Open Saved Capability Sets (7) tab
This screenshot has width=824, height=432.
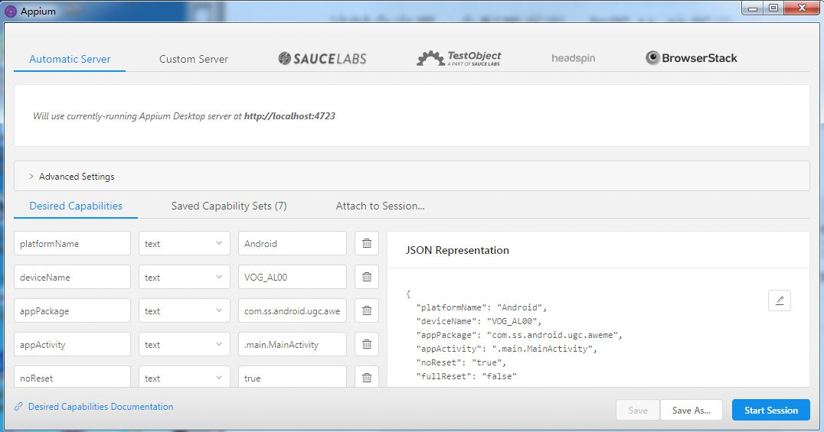229,206
